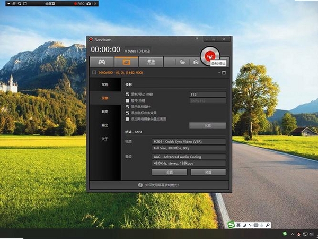Screen dimensions: 318x239
Task: Open the dropdown arrow on the top recording bar
Action: [8, 4]
